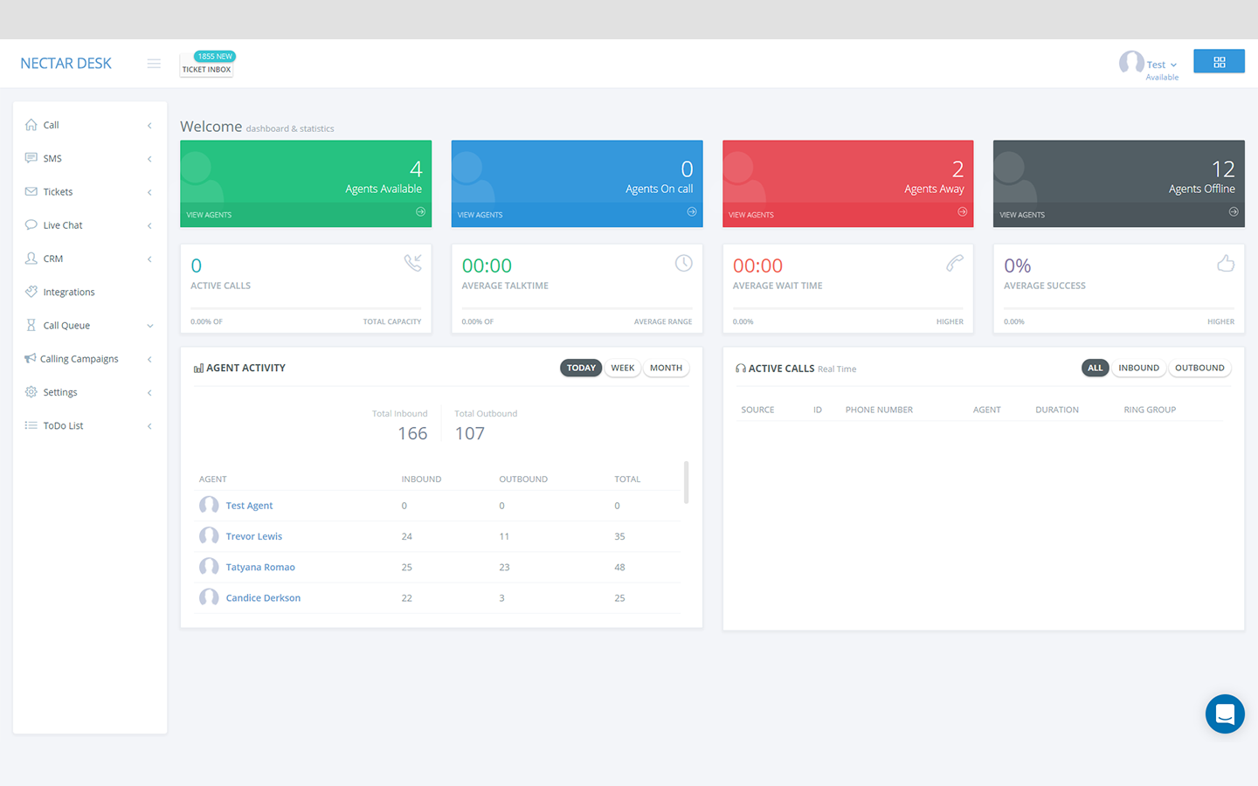The height and width of the screenshot is (786, 1258).
Task: Click the chat bubble widget bottom right
Action: click(x=1224, y=714)
